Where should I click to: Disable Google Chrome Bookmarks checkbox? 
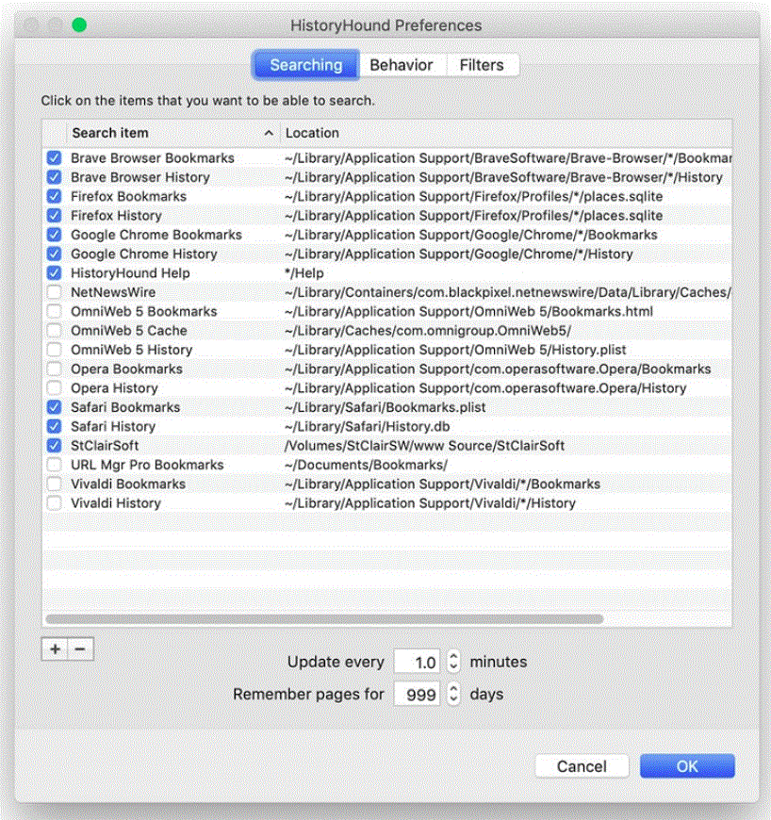[54, 235]
